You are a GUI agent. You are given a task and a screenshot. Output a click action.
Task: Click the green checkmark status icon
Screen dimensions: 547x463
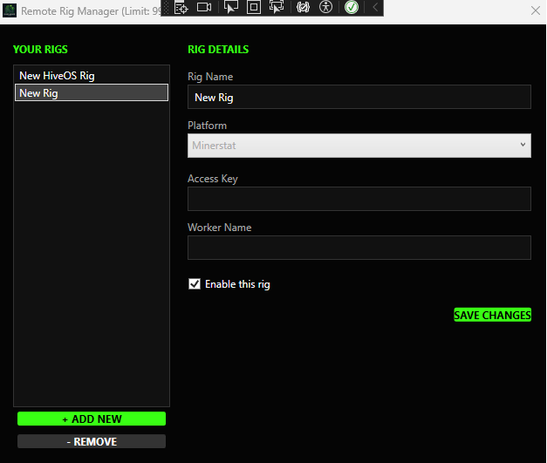point(351,7)
